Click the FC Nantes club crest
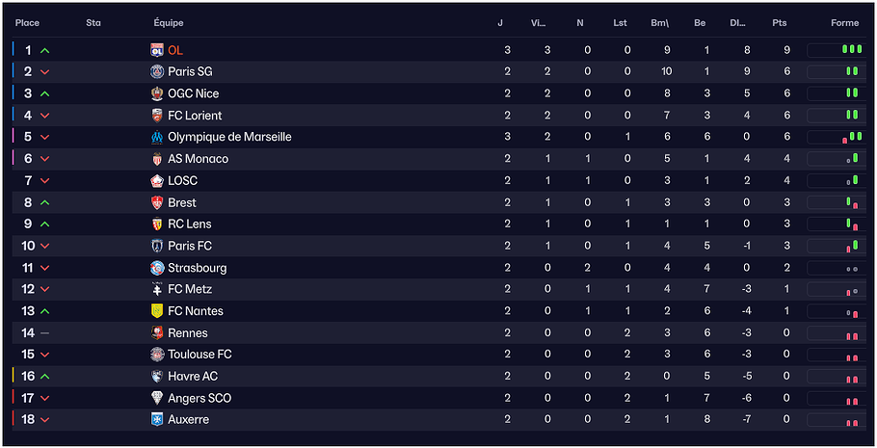The height and width of the screenshot is (448, 877). pos(157,311)
